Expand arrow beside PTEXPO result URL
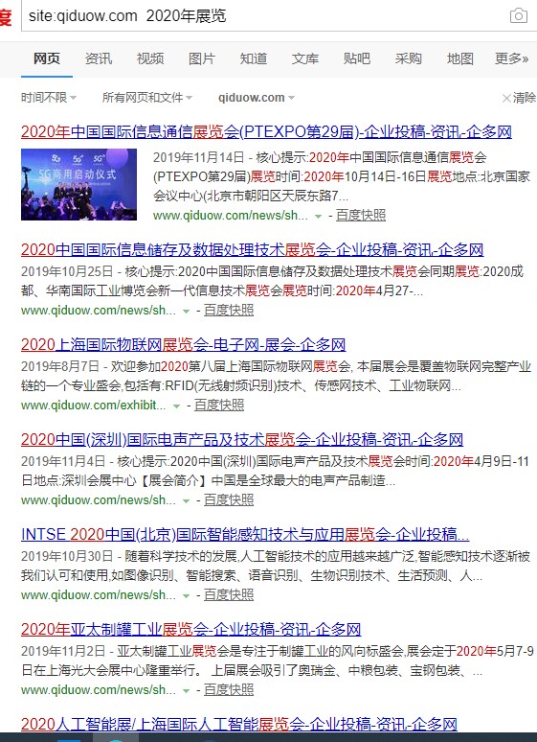The width and height of the screenshot is (537, 742). click(319, 217)
